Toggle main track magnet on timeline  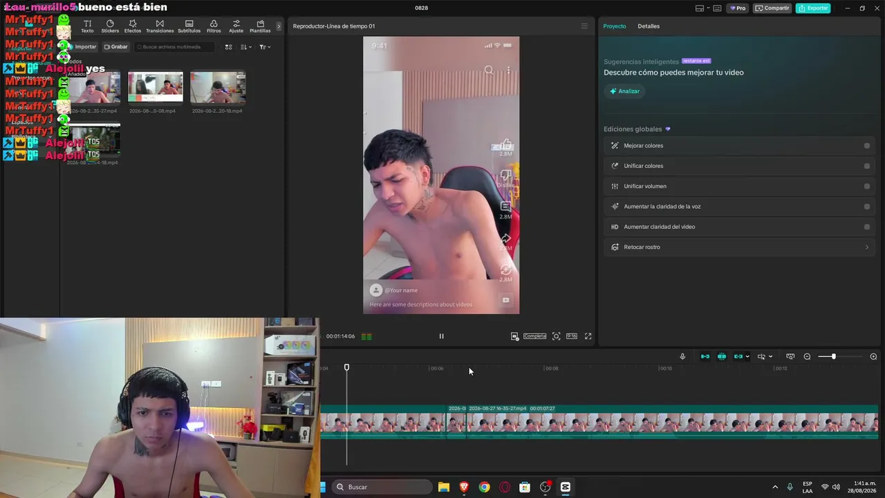[x=705, y=357]
